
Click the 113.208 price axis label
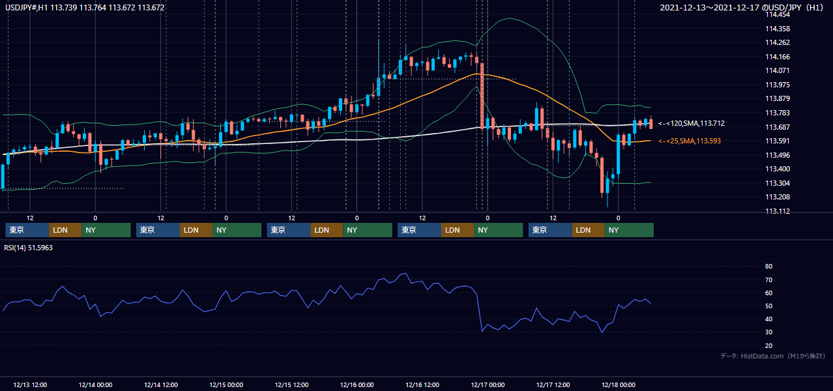click(777, 197)
